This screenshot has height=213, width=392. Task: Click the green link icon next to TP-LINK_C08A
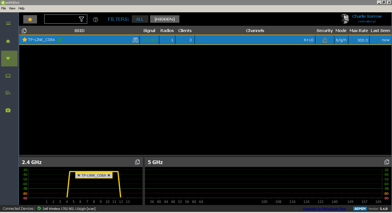point(60,40)
